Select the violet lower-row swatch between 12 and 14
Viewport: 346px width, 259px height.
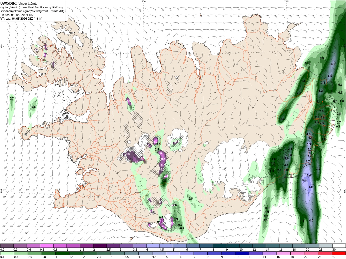[256, 253]
